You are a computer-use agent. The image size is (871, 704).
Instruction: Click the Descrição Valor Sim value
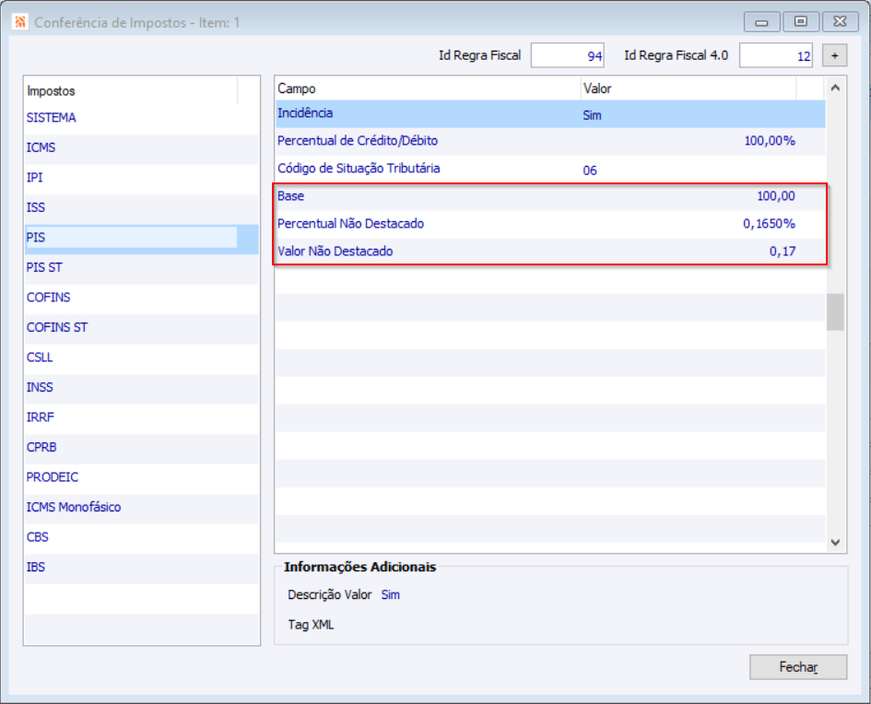tap(391, 594)
